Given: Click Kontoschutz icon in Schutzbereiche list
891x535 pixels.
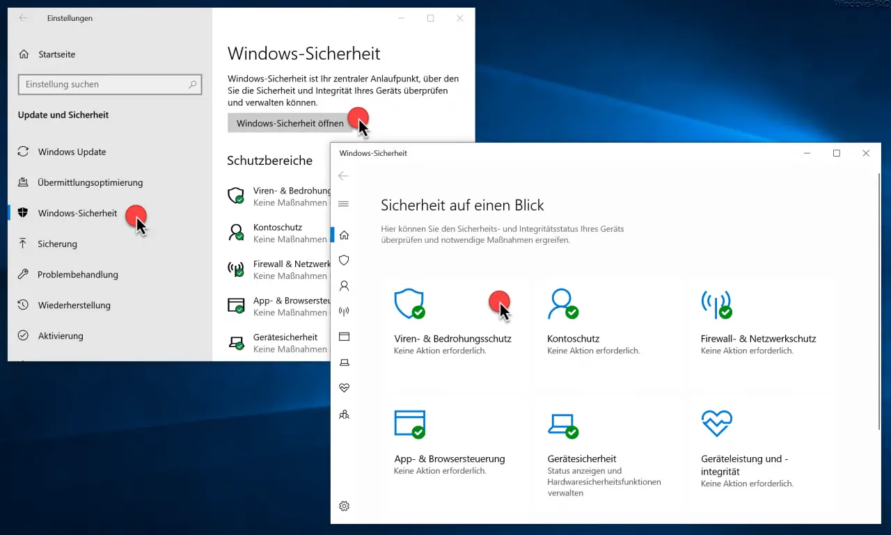Looking at the screenshot, I should click(237, 232).
